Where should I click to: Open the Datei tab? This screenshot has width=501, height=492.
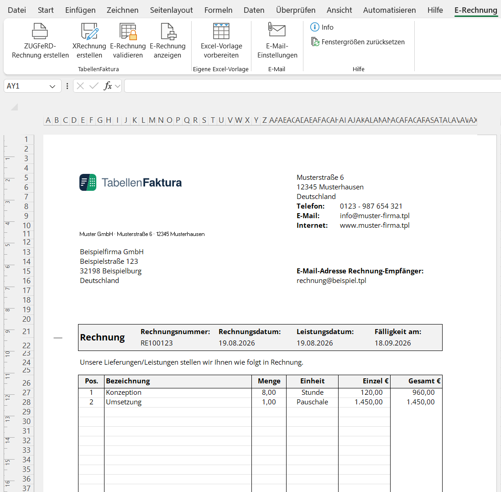tap(17, 10)
